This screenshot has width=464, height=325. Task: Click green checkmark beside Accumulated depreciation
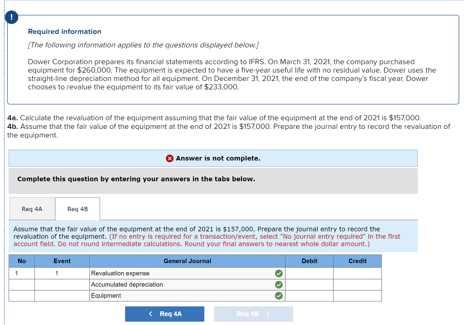click(x=279, y=284)
